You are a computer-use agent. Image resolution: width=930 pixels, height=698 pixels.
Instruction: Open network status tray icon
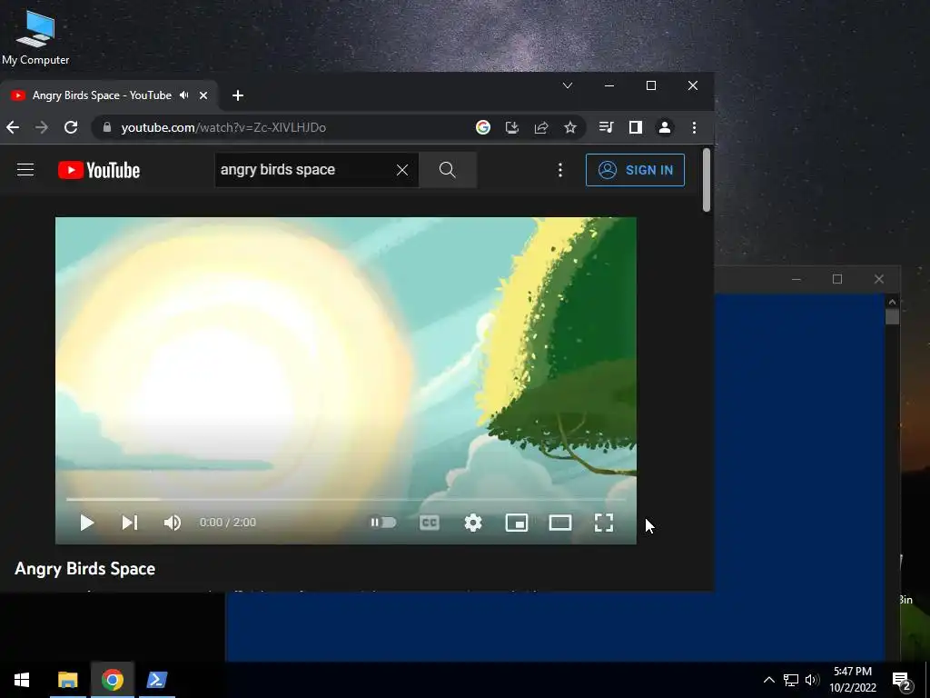(791, 680)
